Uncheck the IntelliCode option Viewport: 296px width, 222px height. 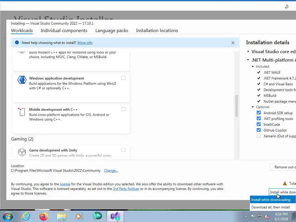[259, 124]
